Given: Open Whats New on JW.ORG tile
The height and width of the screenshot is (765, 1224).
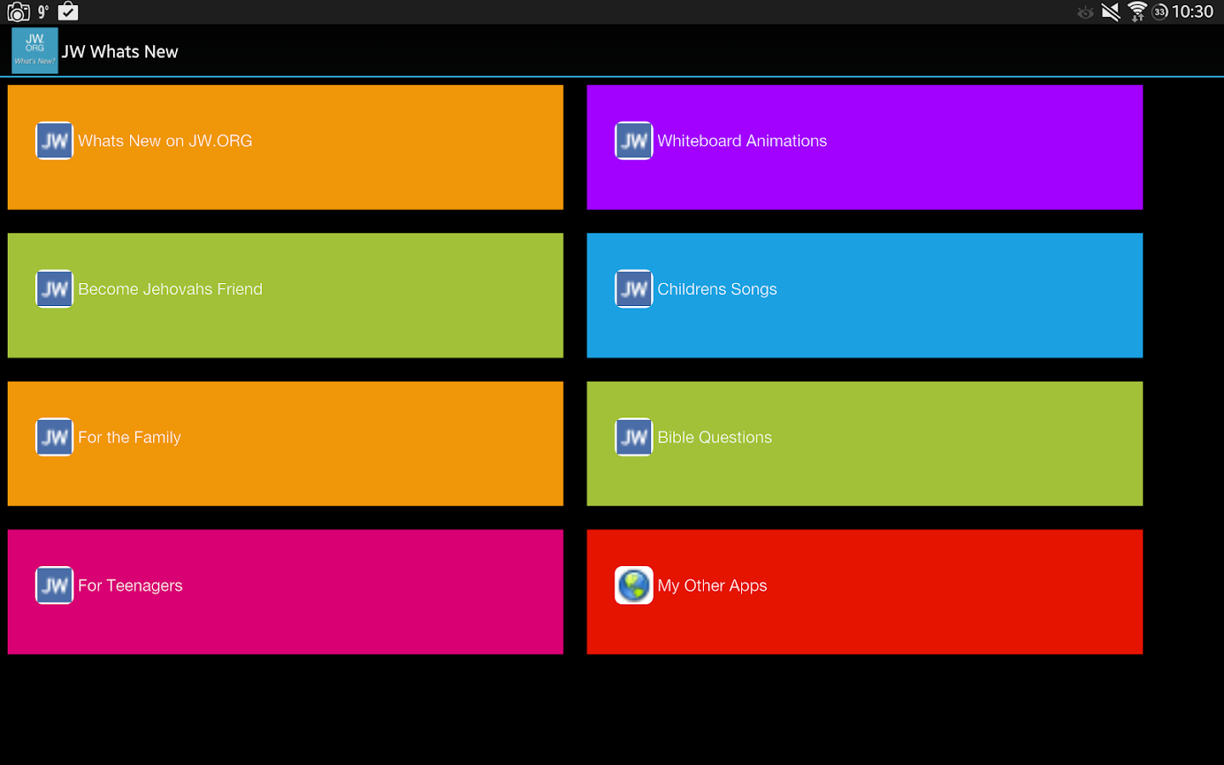Looking at the screenshot, I should [x=286, y=147].
